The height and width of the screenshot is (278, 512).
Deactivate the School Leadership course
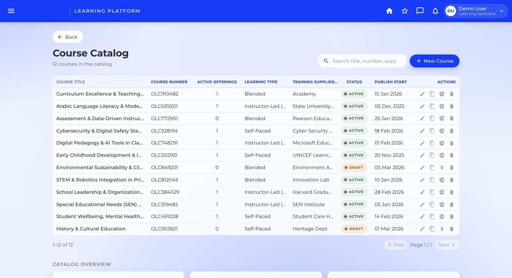point(442,192)
